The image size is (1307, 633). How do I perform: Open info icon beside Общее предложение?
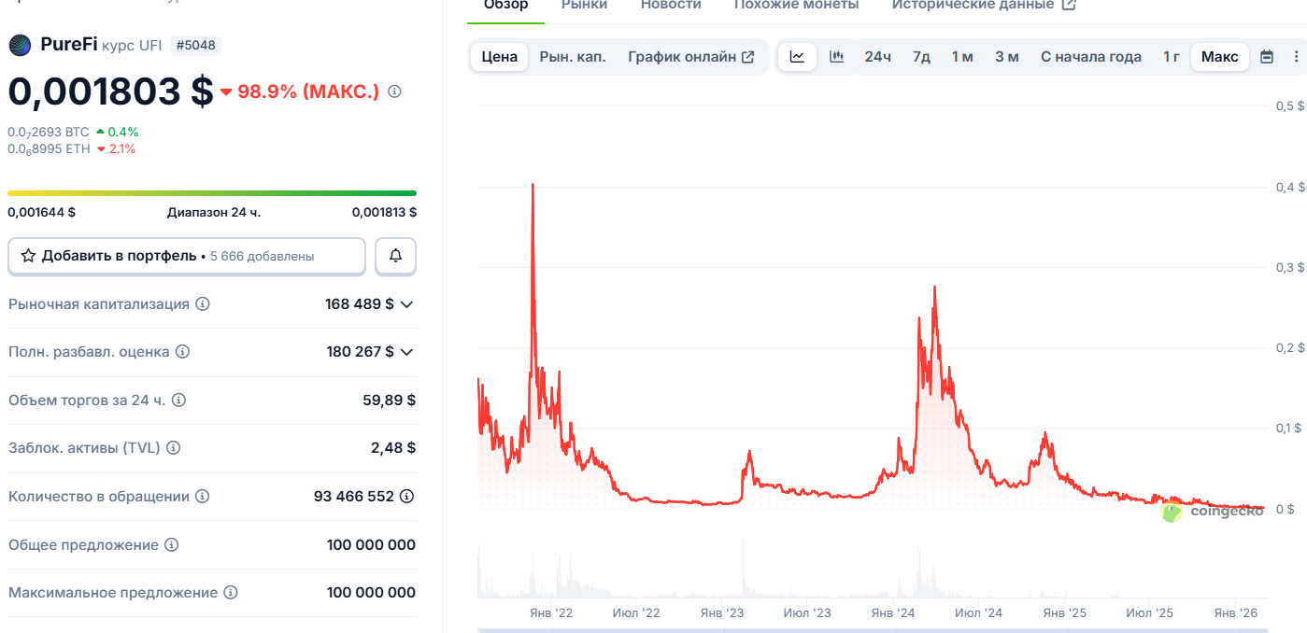pos(171,544)
